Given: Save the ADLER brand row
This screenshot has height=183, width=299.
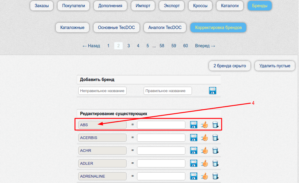Looking at the screenshot, I should [x=194, y=163].
